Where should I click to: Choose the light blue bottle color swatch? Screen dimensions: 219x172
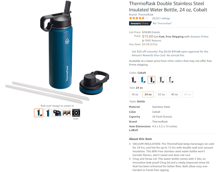(142, 80)
